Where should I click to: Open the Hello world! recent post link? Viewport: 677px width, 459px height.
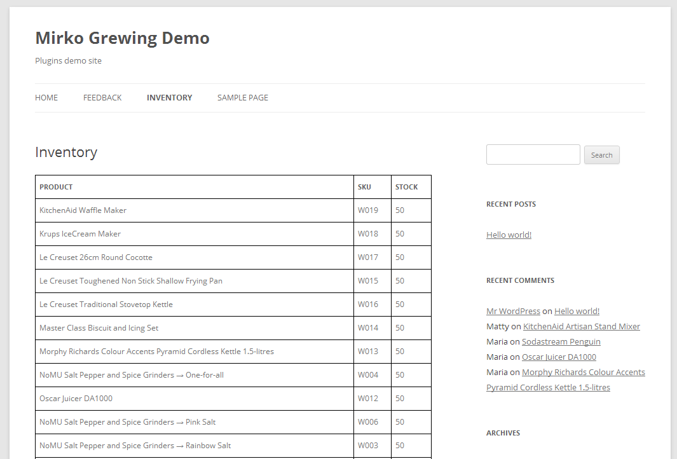pyautogui.click(x=509, y=235)
